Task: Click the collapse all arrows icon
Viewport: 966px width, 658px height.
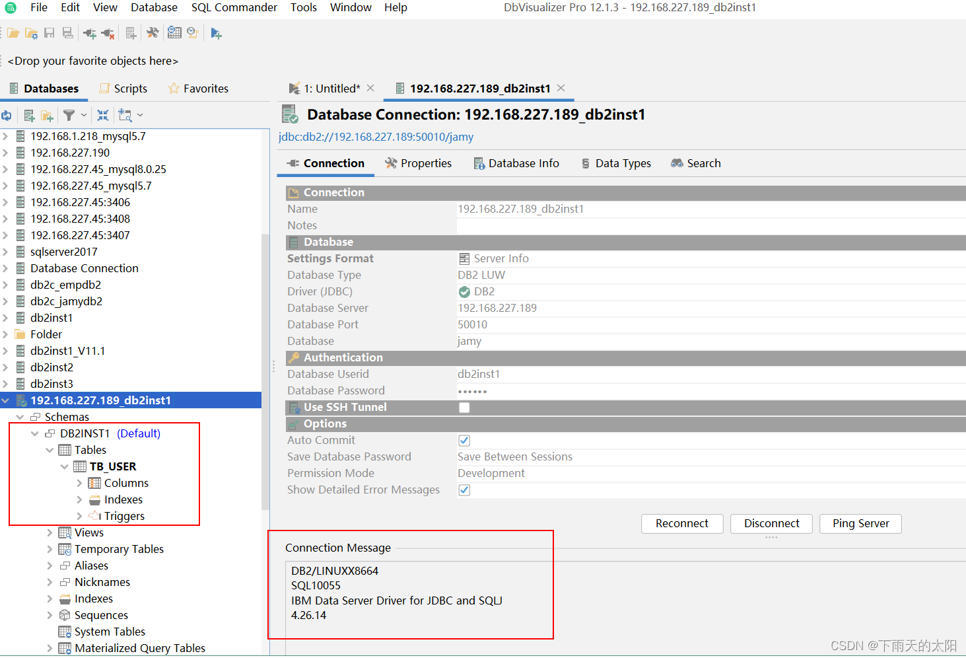Action: tap(103, 115)
